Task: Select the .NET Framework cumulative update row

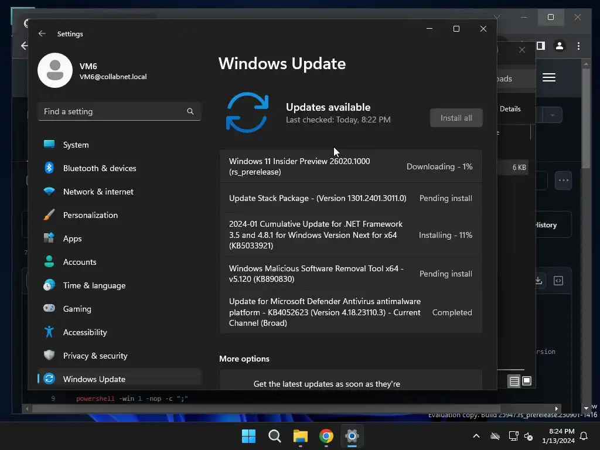Action: (350, 235)
